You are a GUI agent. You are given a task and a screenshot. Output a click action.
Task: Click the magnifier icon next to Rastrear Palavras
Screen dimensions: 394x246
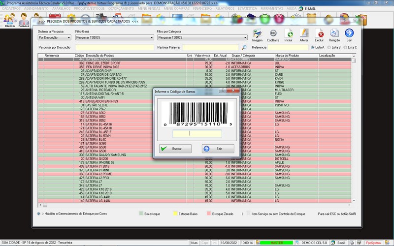tap(244, 47)
